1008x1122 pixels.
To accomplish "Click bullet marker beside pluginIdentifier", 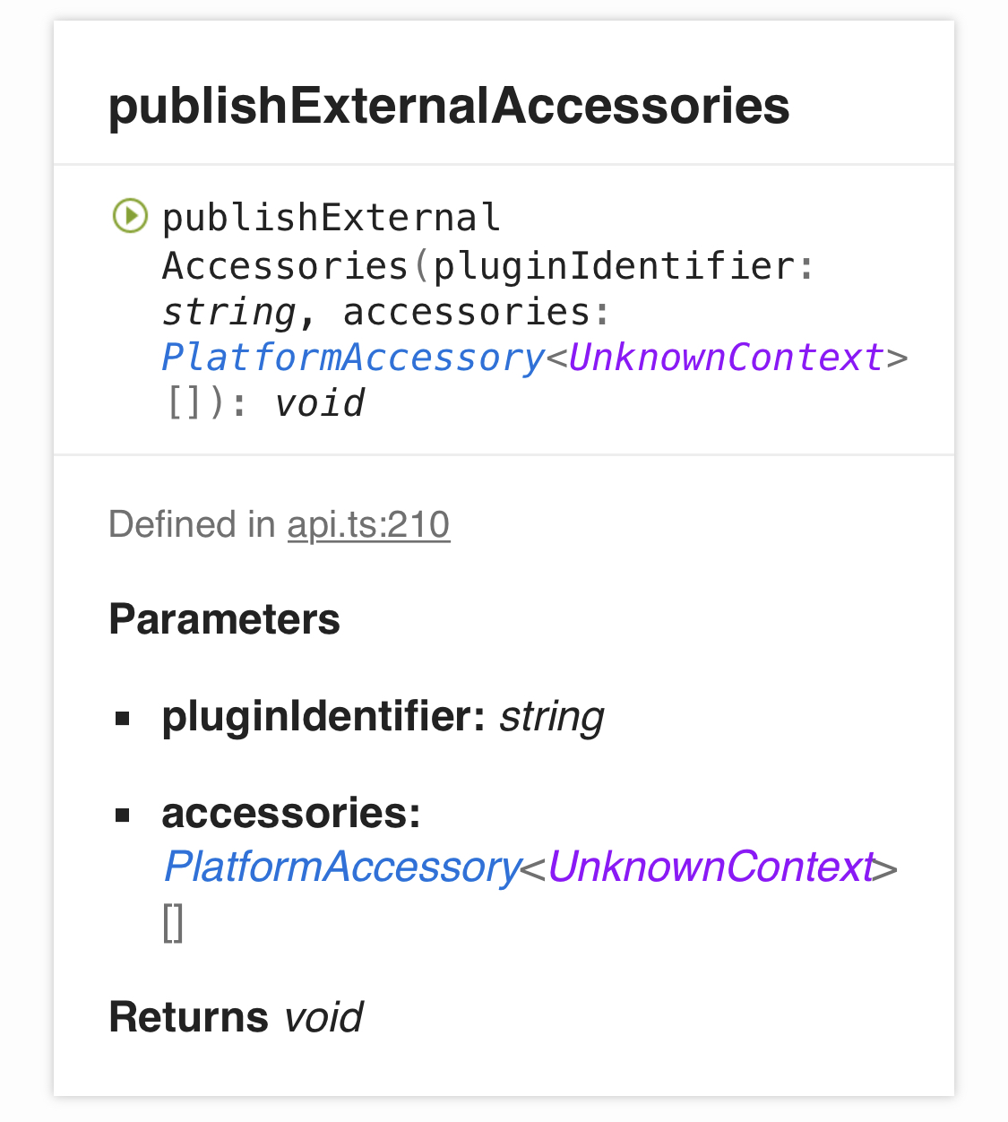I will click(x=123, y=718).
